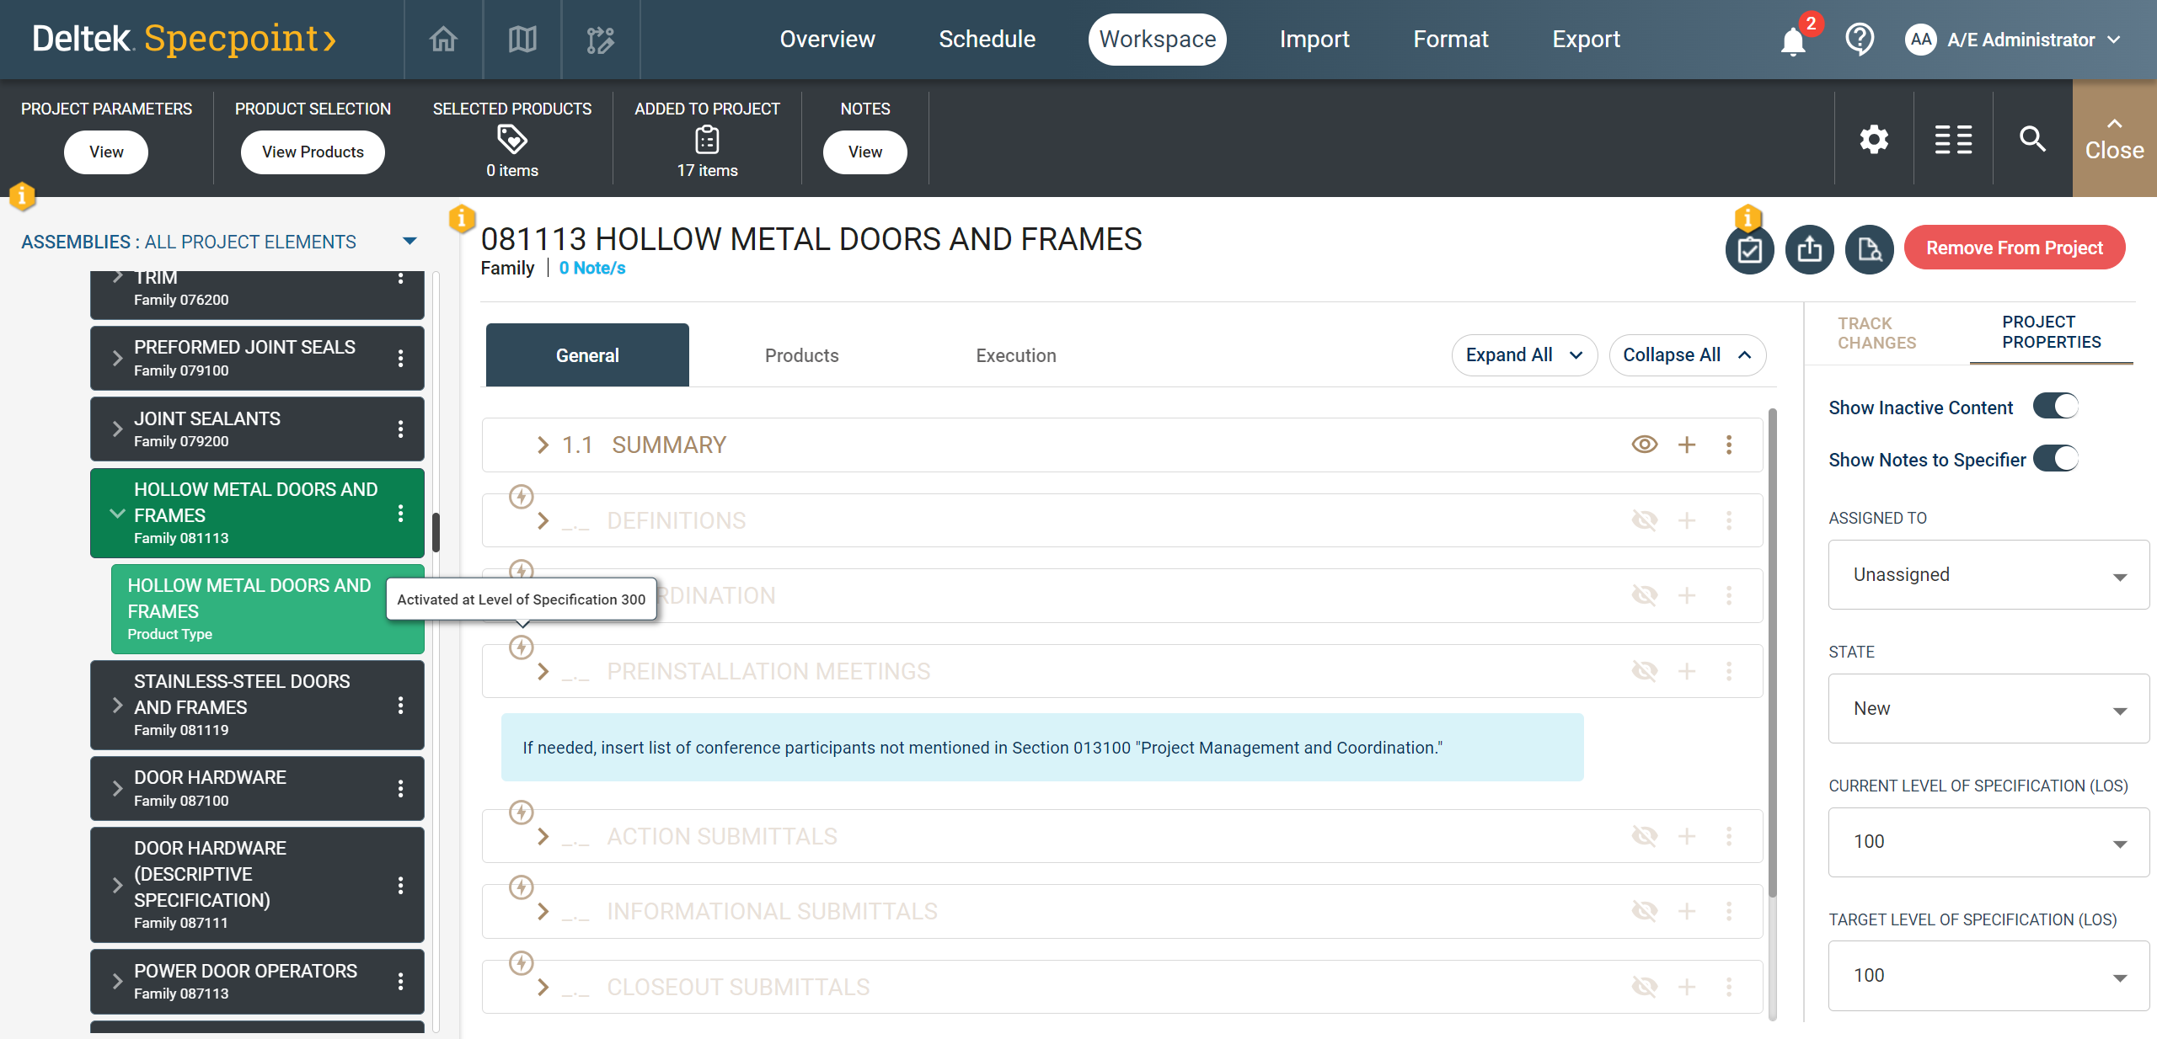Viewport: 2157px width, 1039px height.
Task: Click the 0 Note/s link
Action: click(592, 268)
